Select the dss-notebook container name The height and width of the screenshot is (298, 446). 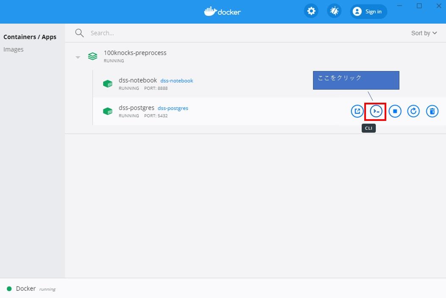[138, 80]
